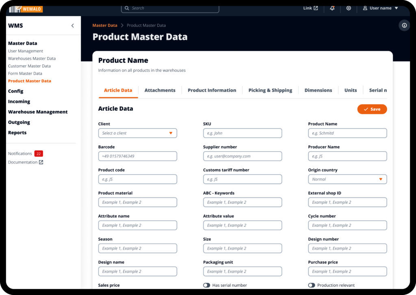The image size is (416, 295).
Task: Expand the Client dropdown
Action: tap(137, 133)
